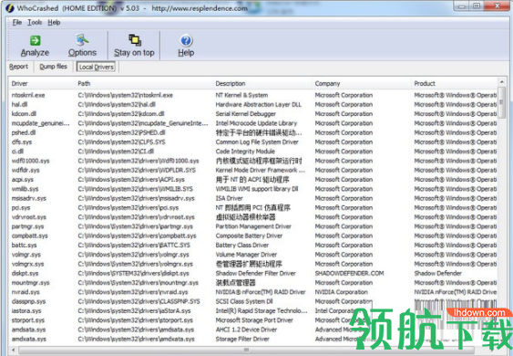The height and width of the screenshot is (356, 513).
Task: Select the amdsata.sys driver row
Action: click(253, 330)
